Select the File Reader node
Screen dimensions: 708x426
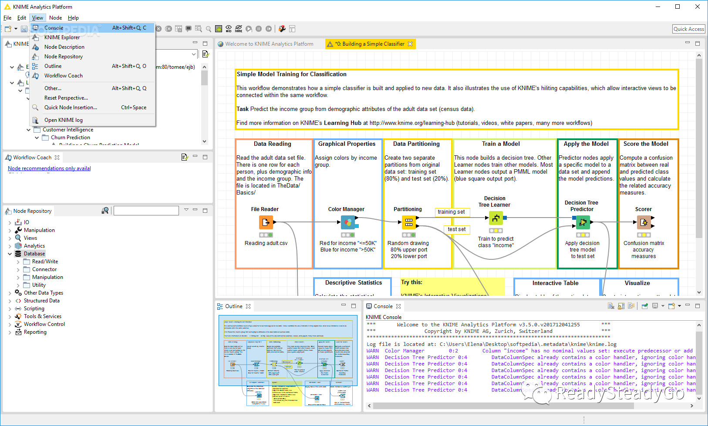(266, 222)
